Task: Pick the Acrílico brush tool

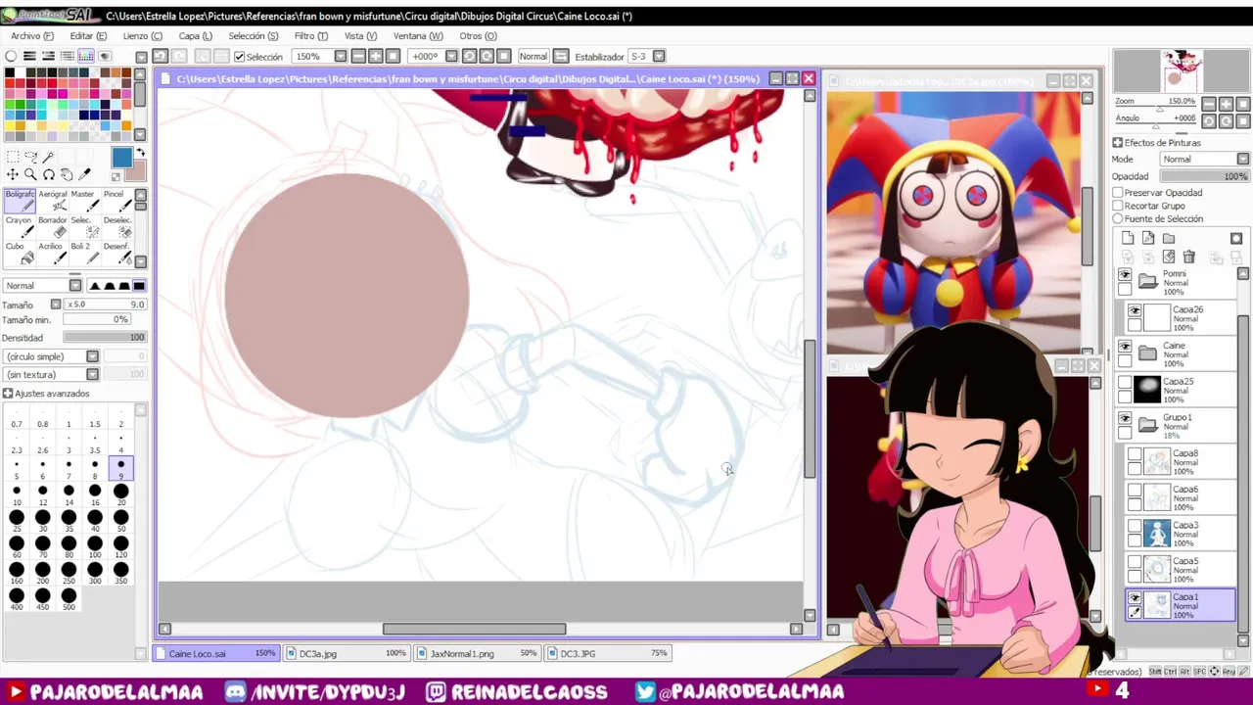Action: coord(53,254)
